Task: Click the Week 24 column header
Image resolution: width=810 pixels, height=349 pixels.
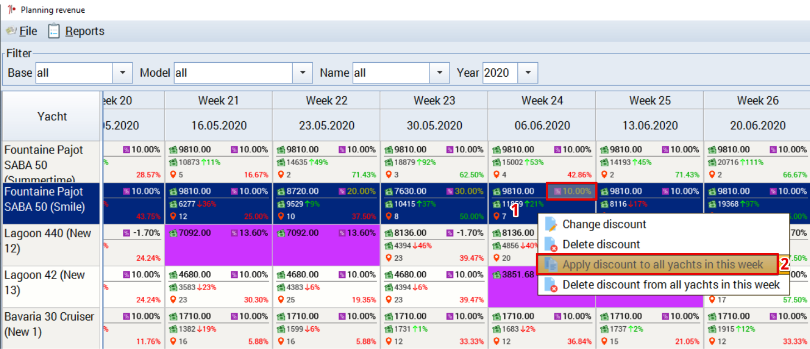Action: pos(542,101)
